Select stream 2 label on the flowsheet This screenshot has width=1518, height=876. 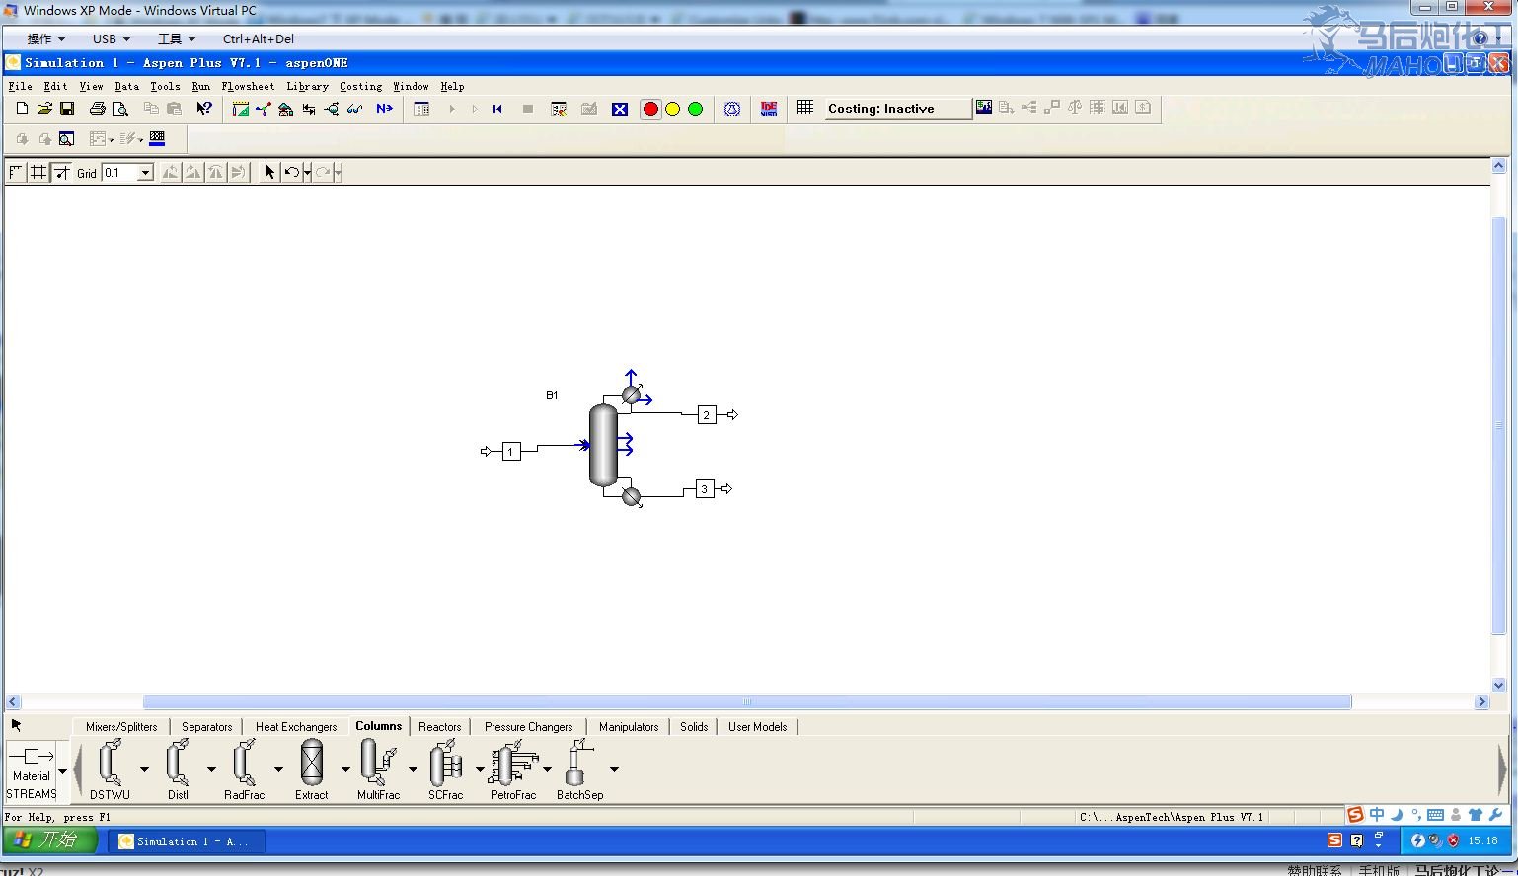(x=707, y=415)
